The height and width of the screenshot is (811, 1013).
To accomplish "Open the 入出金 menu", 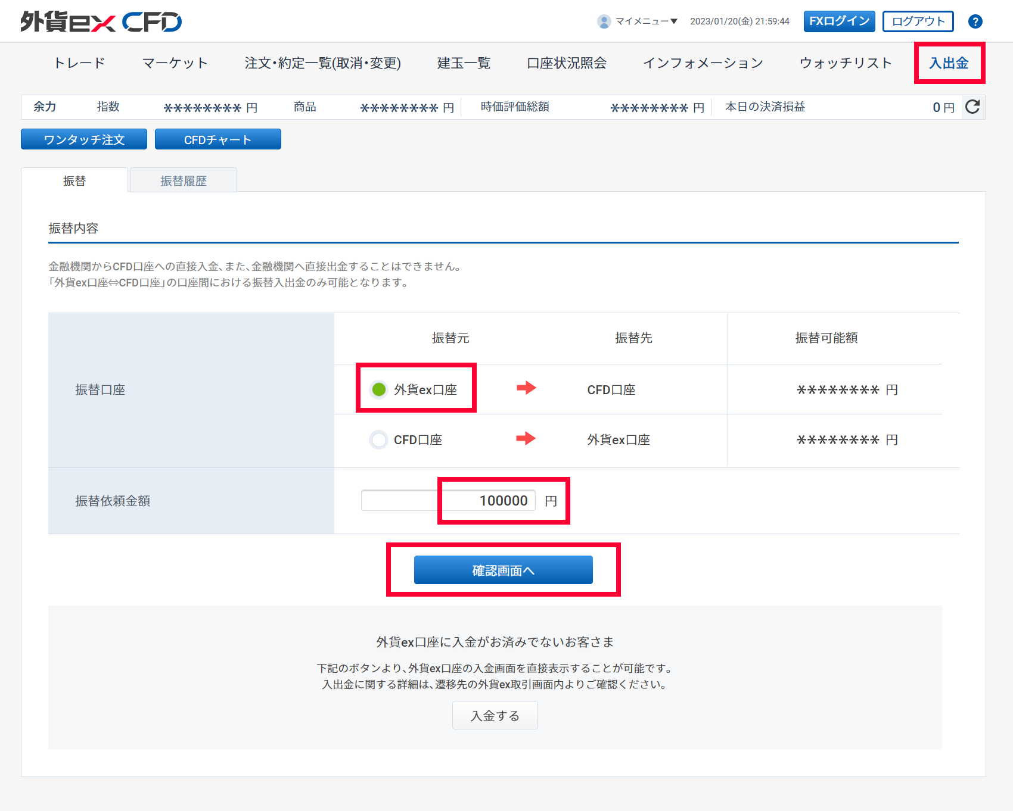I will click(x=949, y=63).
